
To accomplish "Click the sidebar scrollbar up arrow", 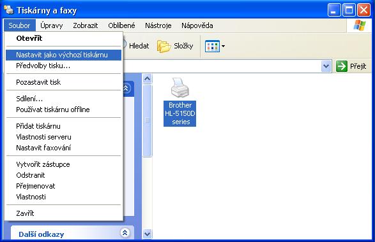I will 148,78.
